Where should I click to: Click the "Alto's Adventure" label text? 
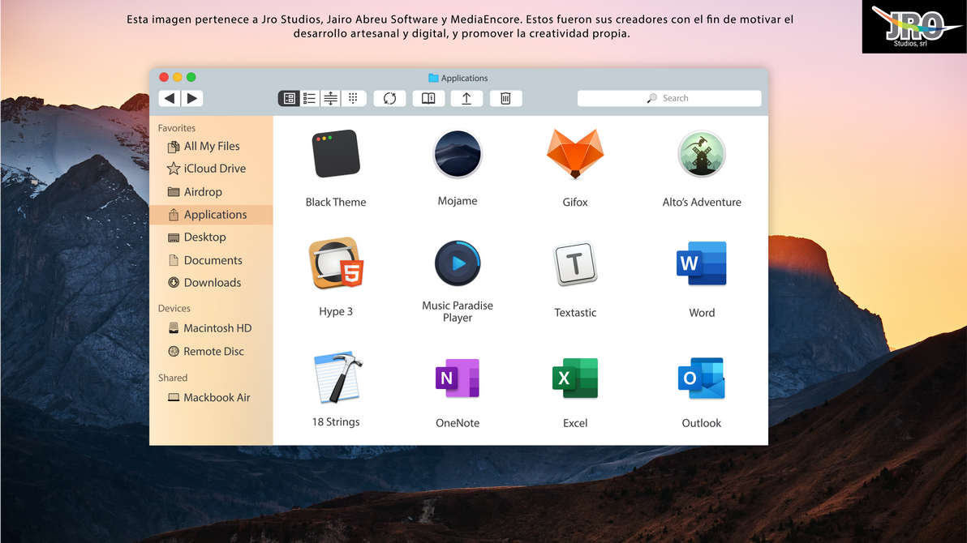pyautogui.click(x=701, y=202)
